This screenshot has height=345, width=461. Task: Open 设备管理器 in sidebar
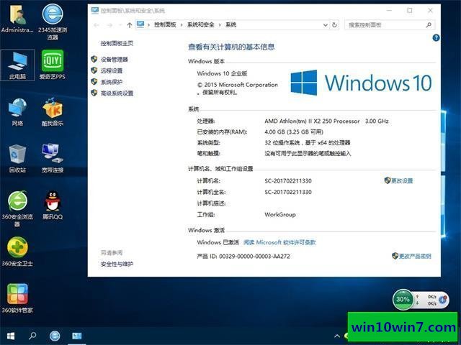click(x=115, y=60)
